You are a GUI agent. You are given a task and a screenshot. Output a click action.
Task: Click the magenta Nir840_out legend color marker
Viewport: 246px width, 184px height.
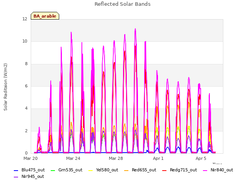click(x=205, y=170)
